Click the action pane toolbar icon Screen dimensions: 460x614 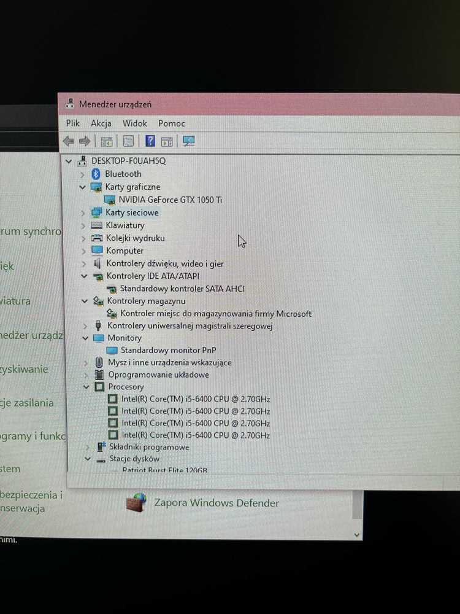167,141
